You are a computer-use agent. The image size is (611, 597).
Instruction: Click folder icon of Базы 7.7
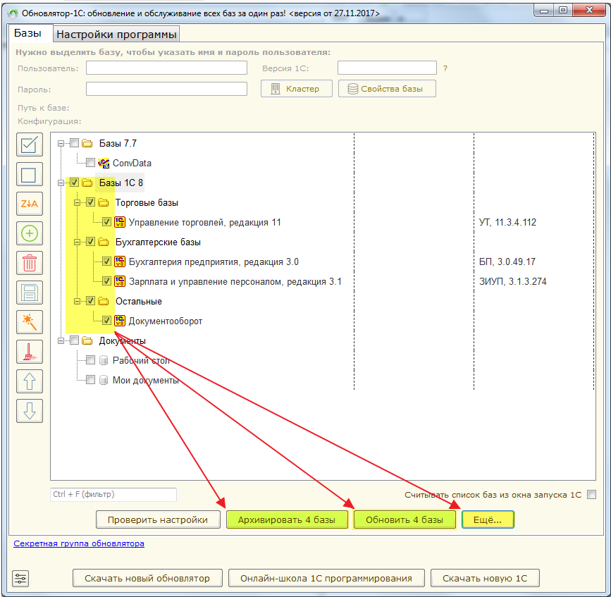click(x=87, y=143)
